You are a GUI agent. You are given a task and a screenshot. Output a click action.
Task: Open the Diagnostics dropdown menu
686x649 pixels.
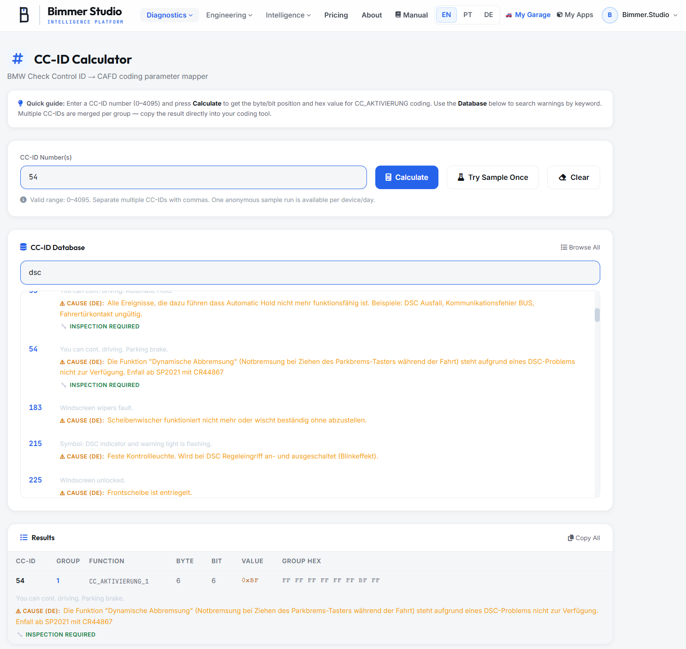[170, 15]
